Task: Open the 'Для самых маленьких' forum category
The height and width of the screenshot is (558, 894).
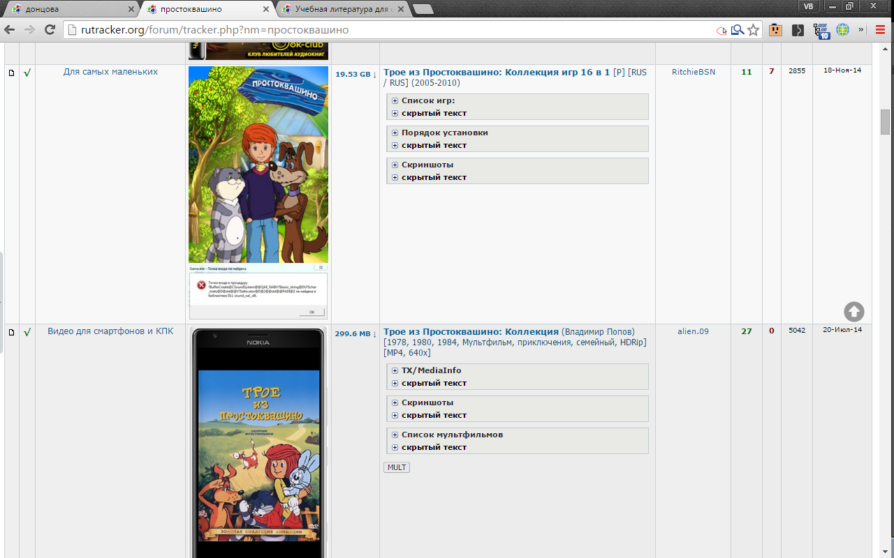Action: click(x=110, y=72)
